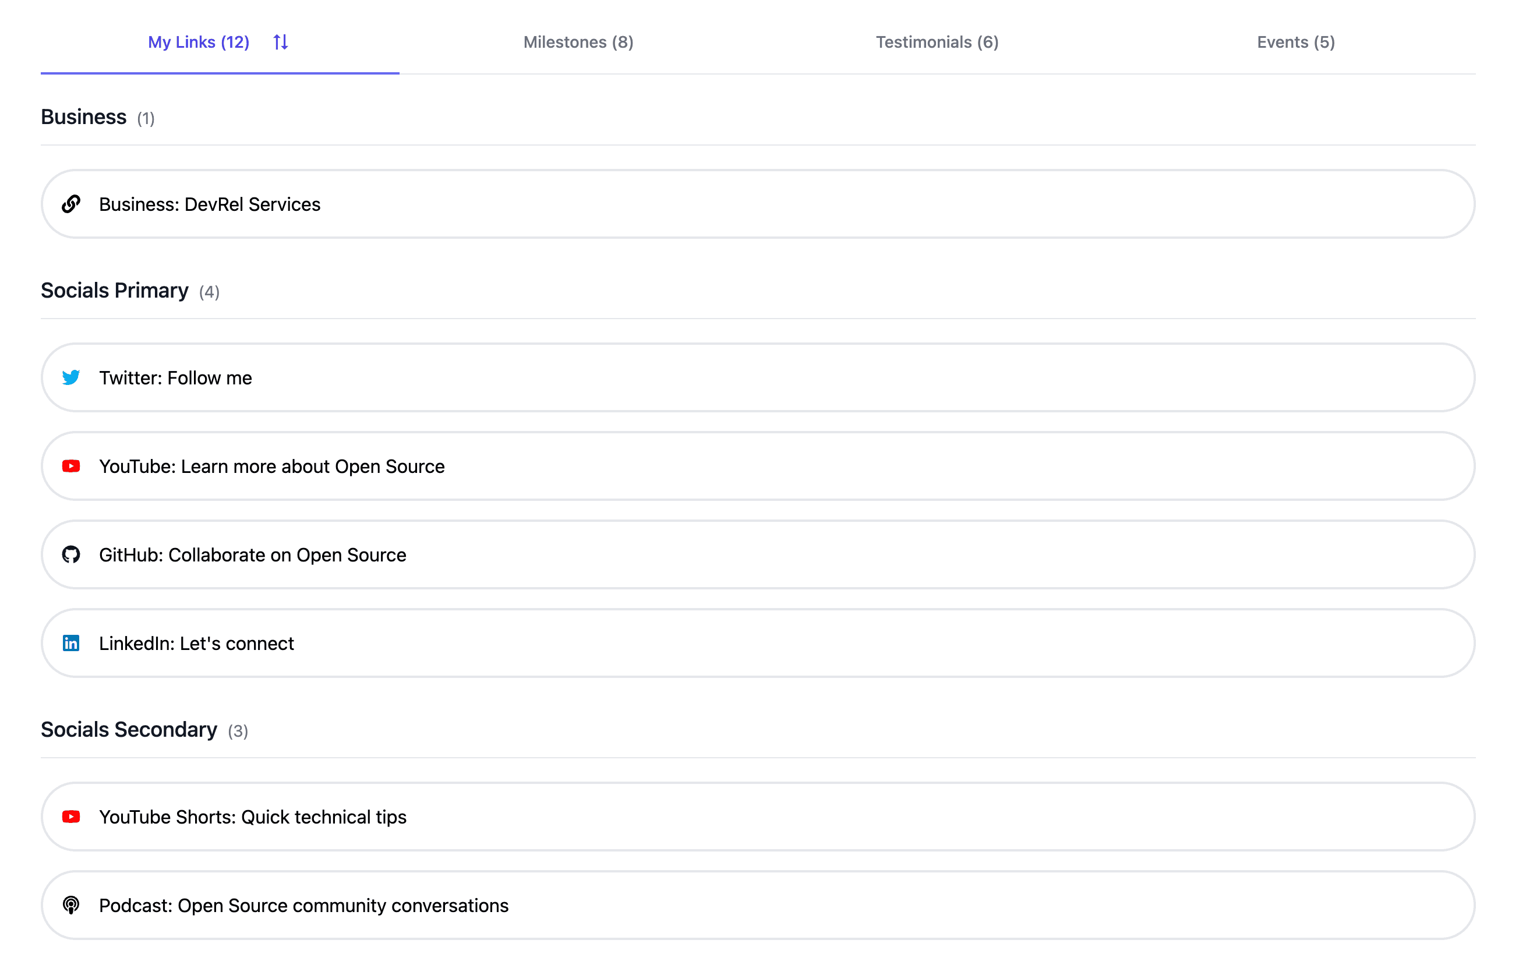Switch to the Events (5) tab
This screenshot has width=1533, height=954.
(x=1296, y=43)
